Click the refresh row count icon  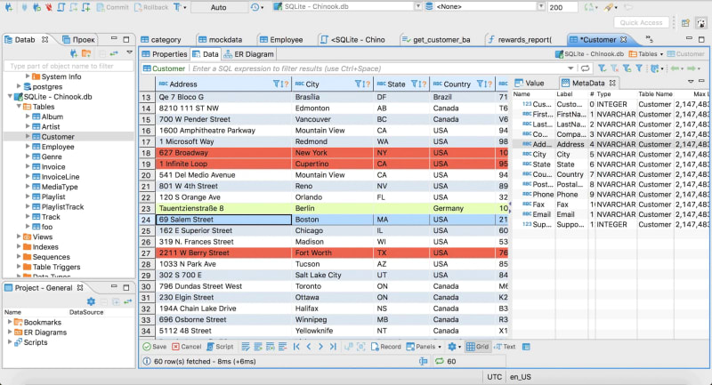point(439,361)
